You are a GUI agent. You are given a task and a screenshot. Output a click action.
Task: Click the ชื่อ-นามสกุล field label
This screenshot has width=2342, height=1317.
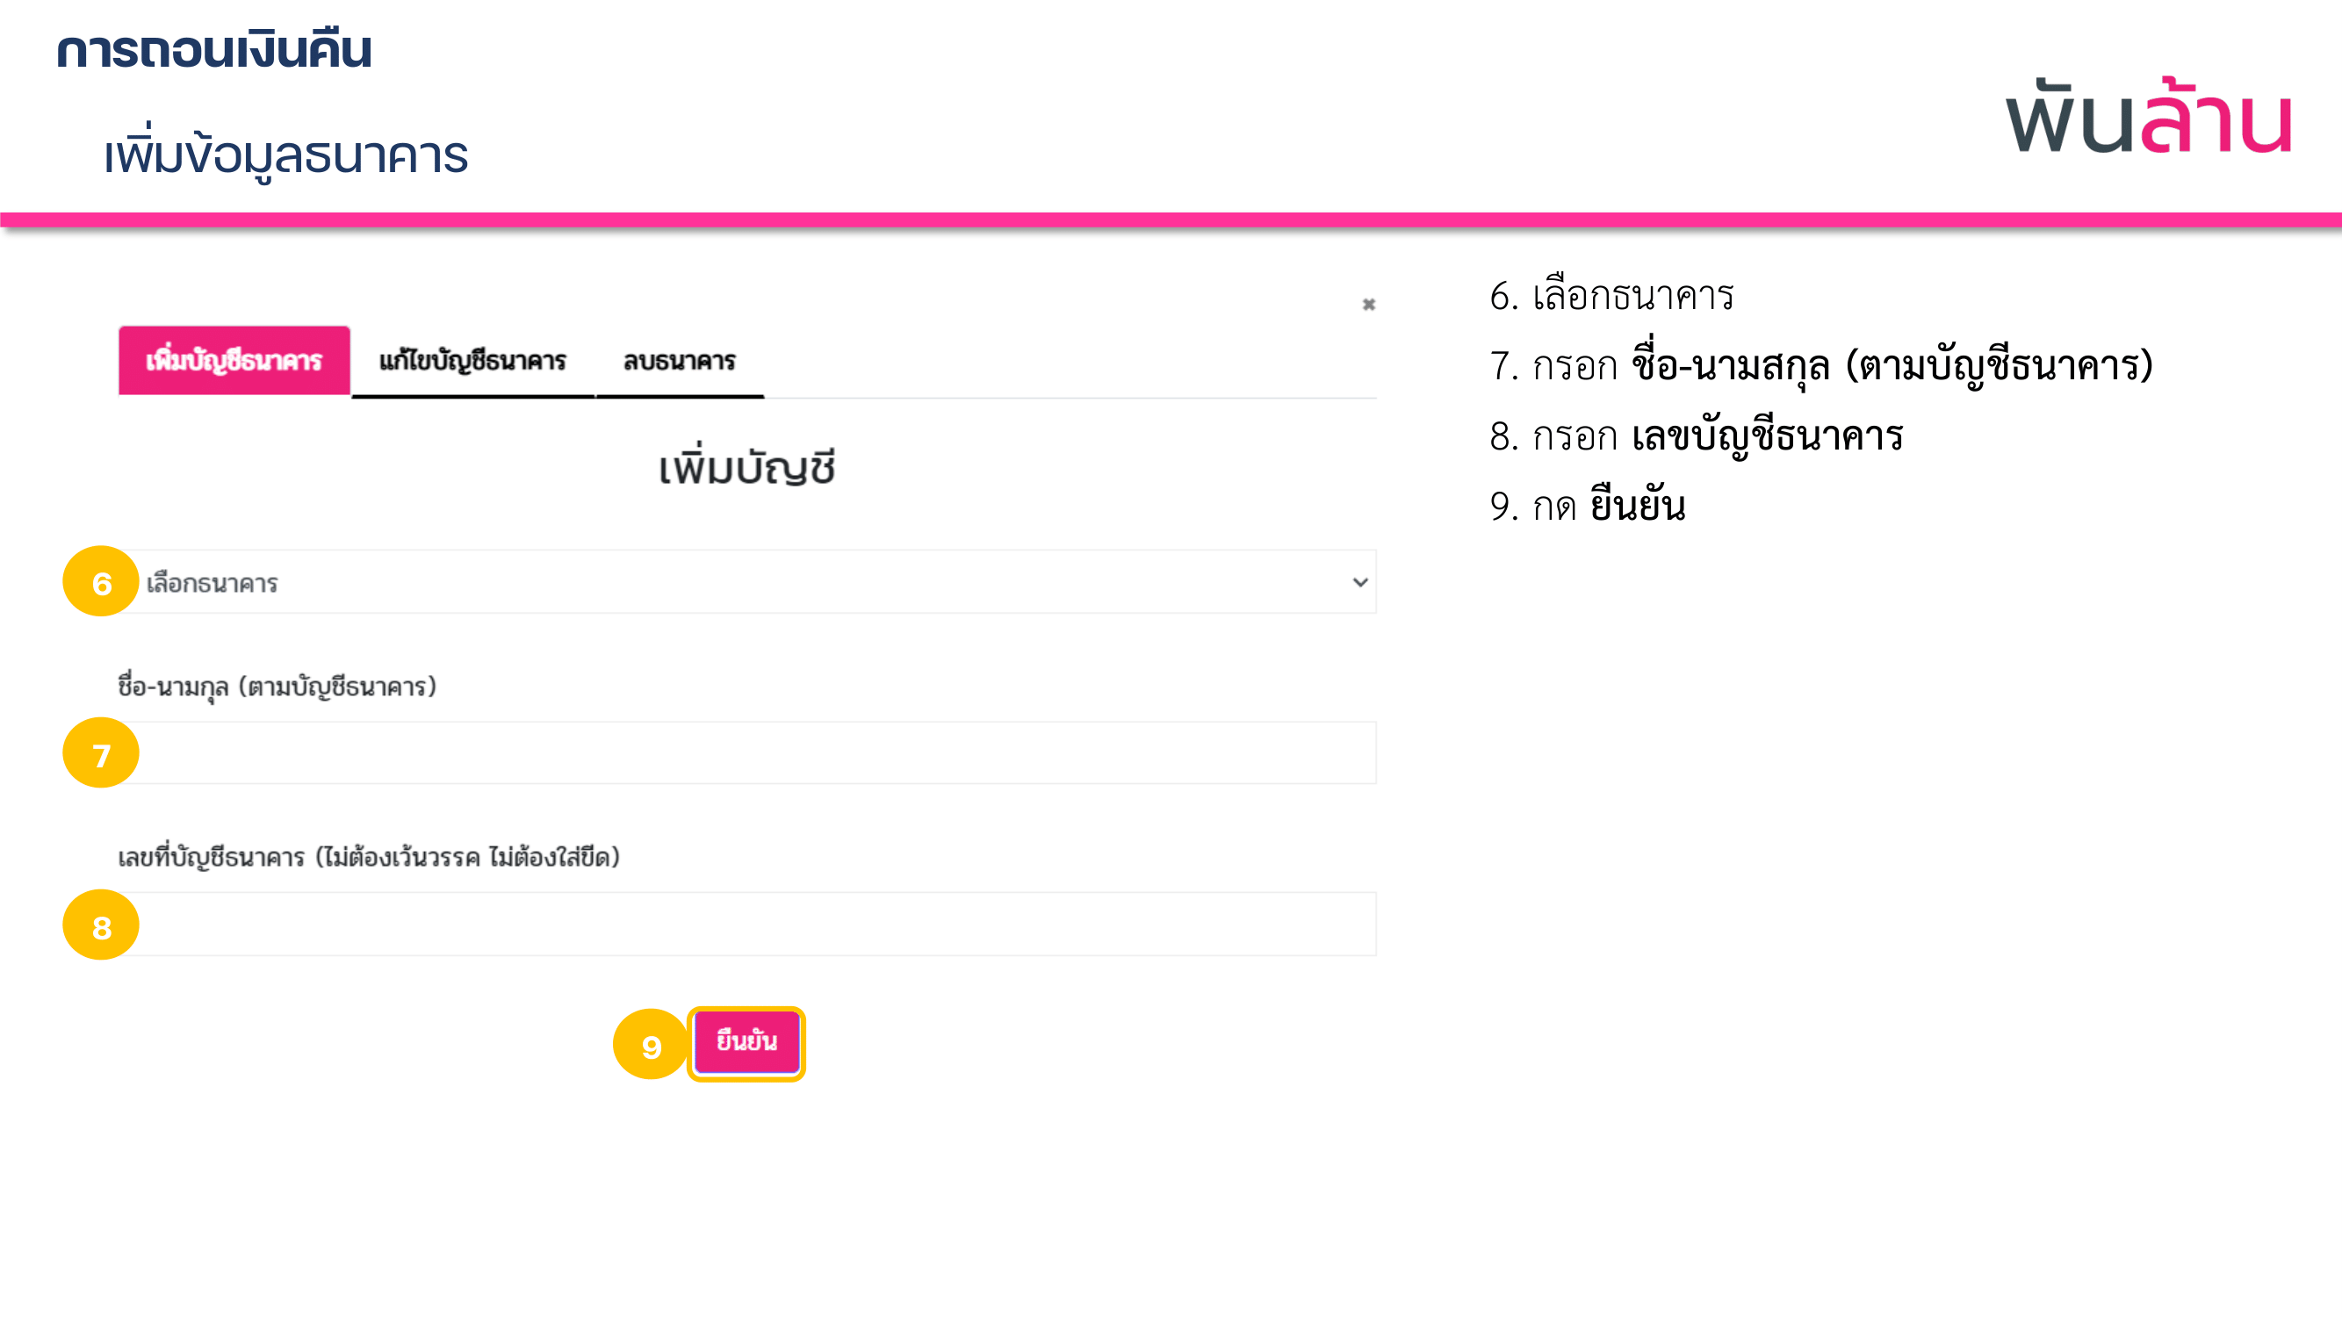(x=277, y=687)
